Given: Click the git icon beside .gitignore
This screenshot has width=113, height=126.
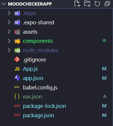Looking at the screenshot, I should click(x=17, y=59).
